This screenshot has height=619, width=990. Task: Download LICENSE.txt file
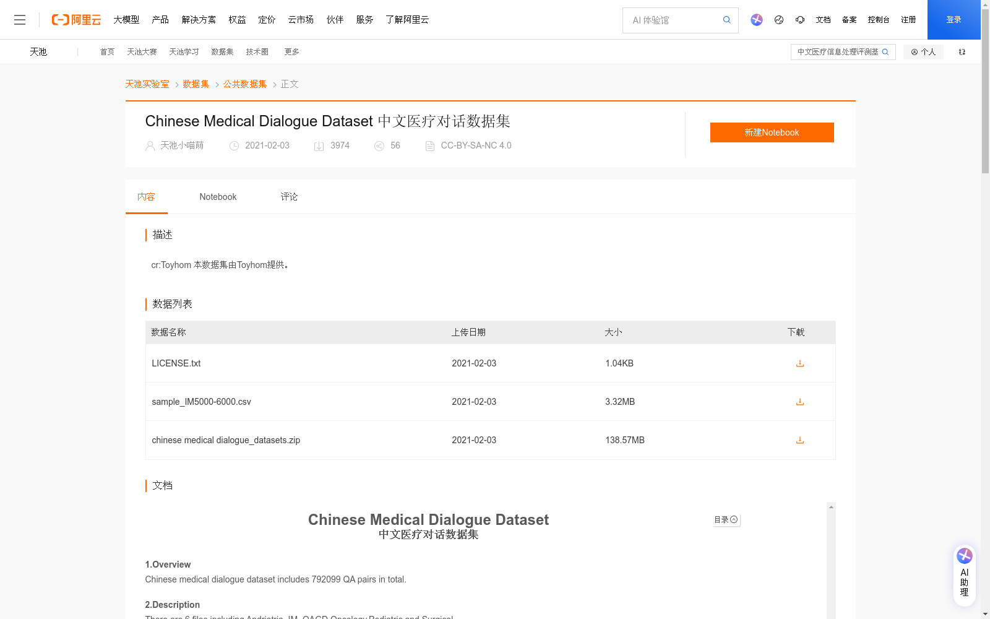[800, 363]
